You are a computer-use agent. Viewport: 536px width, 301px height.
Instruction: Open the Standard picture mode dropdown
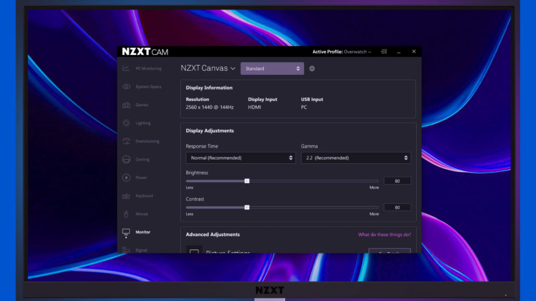coord(272,69)
